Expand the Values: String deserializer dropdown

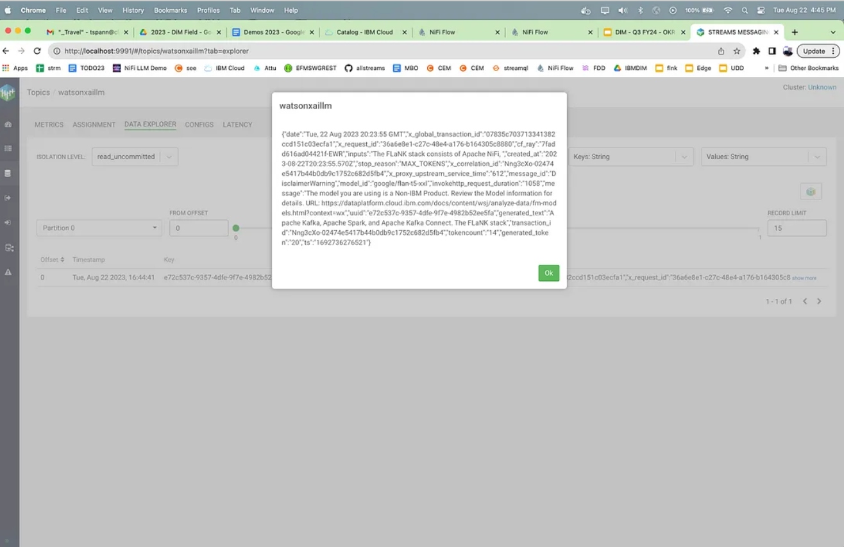tap(764, 156)
